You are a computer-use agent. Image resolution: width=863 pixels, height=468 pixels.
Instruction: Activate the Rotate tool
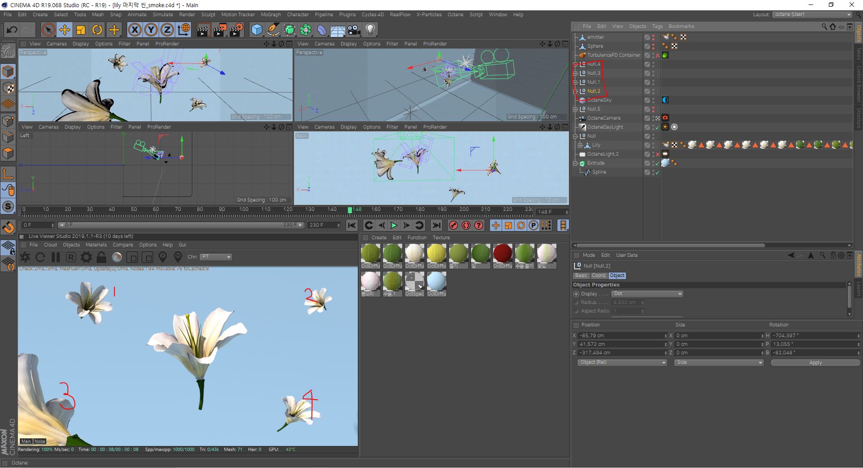click(x=97, y=30)
